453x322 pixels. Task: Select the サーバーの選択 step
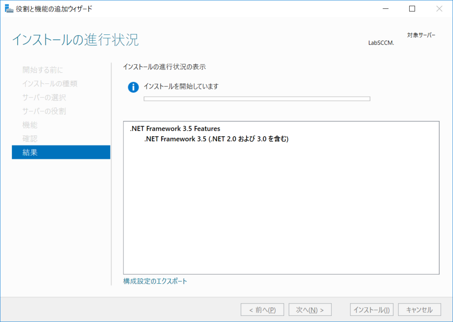coord(44,97)
